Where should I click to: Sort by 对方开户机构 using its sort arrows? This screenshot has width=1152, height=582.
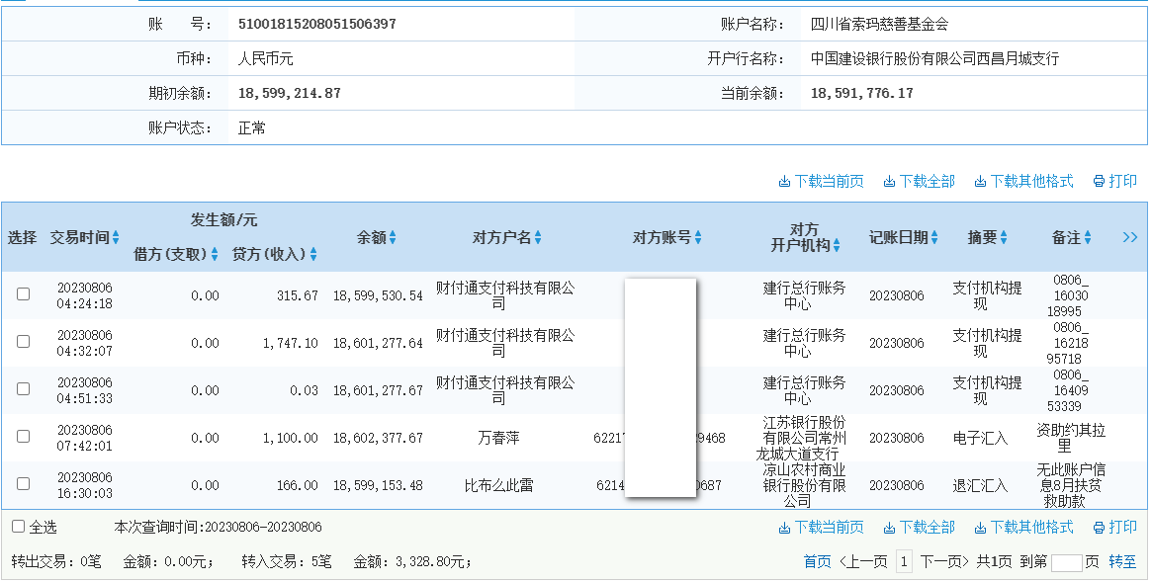(837, 245)
